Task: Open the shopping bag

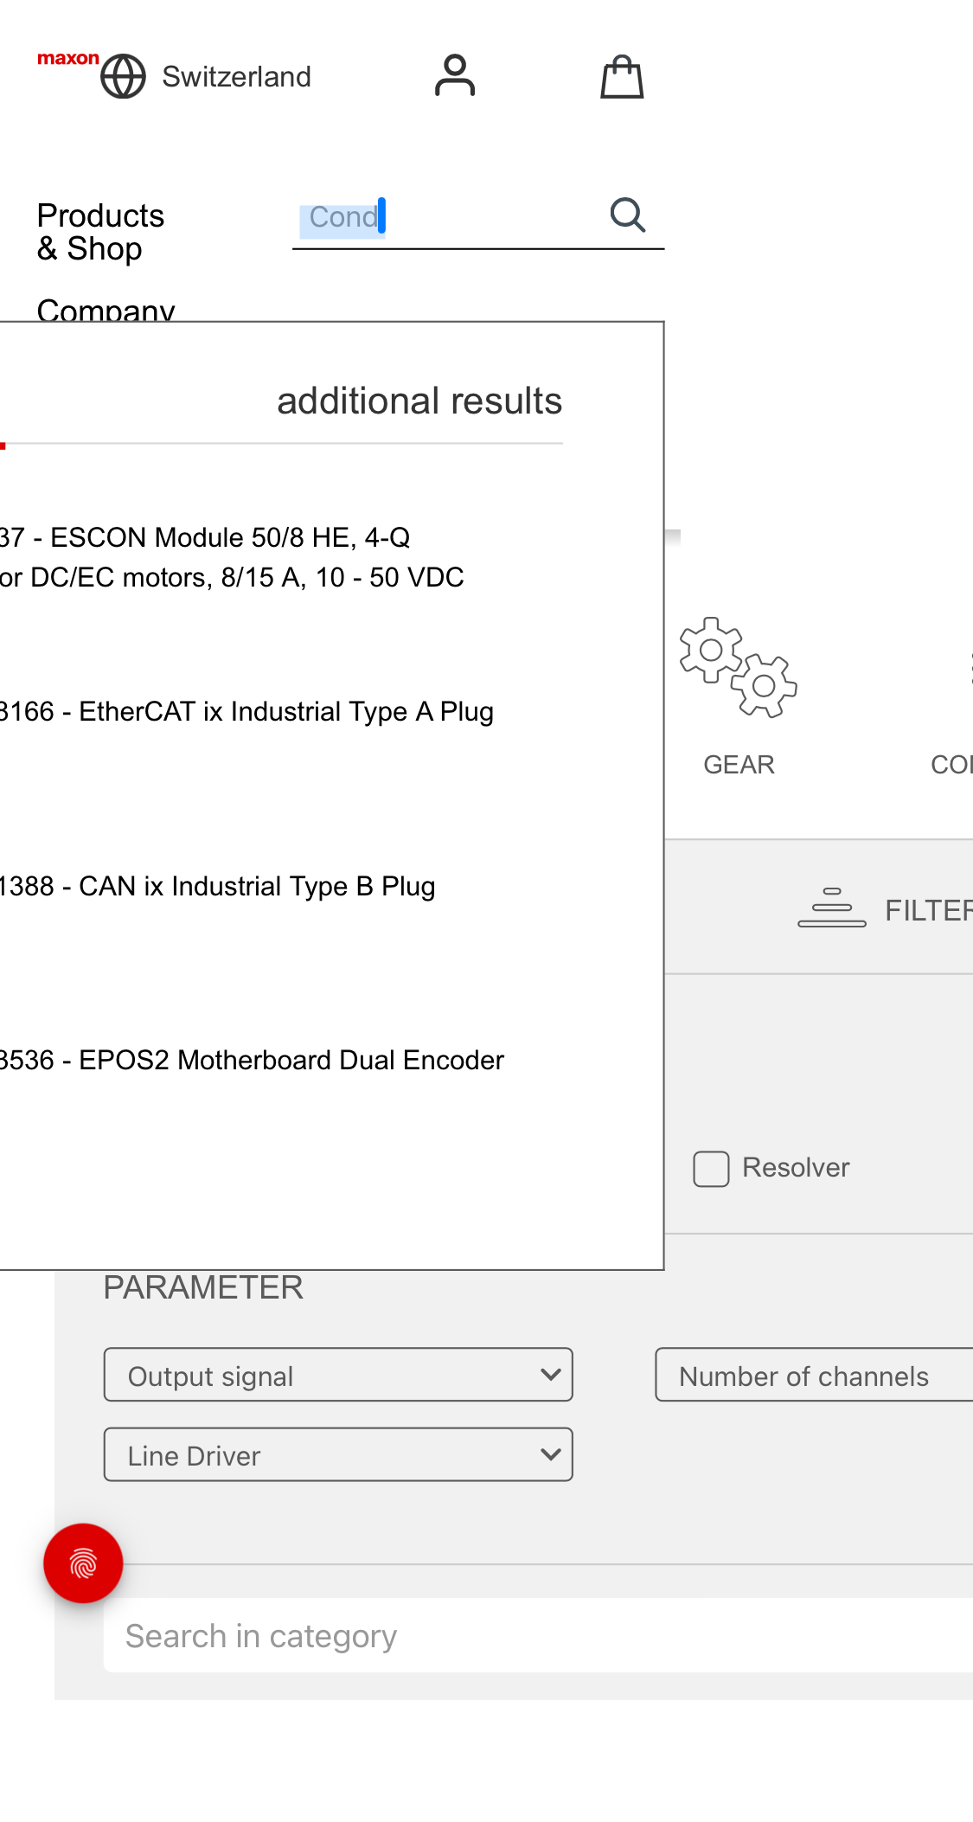Action: [x=621, y=76]
